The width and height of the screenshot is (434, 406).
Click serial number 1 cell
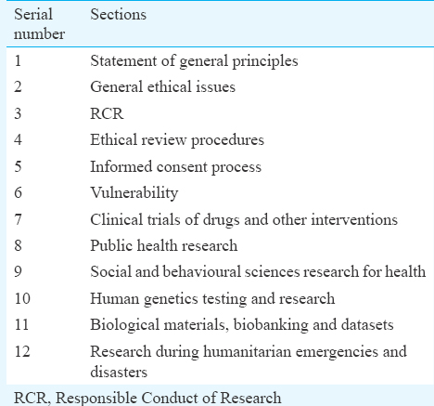point(18,60)
